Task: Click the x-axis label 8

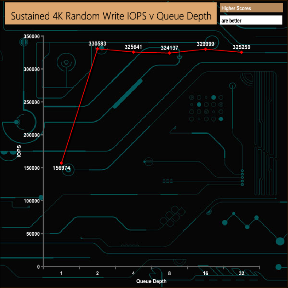Action: [x=169, y=273]
